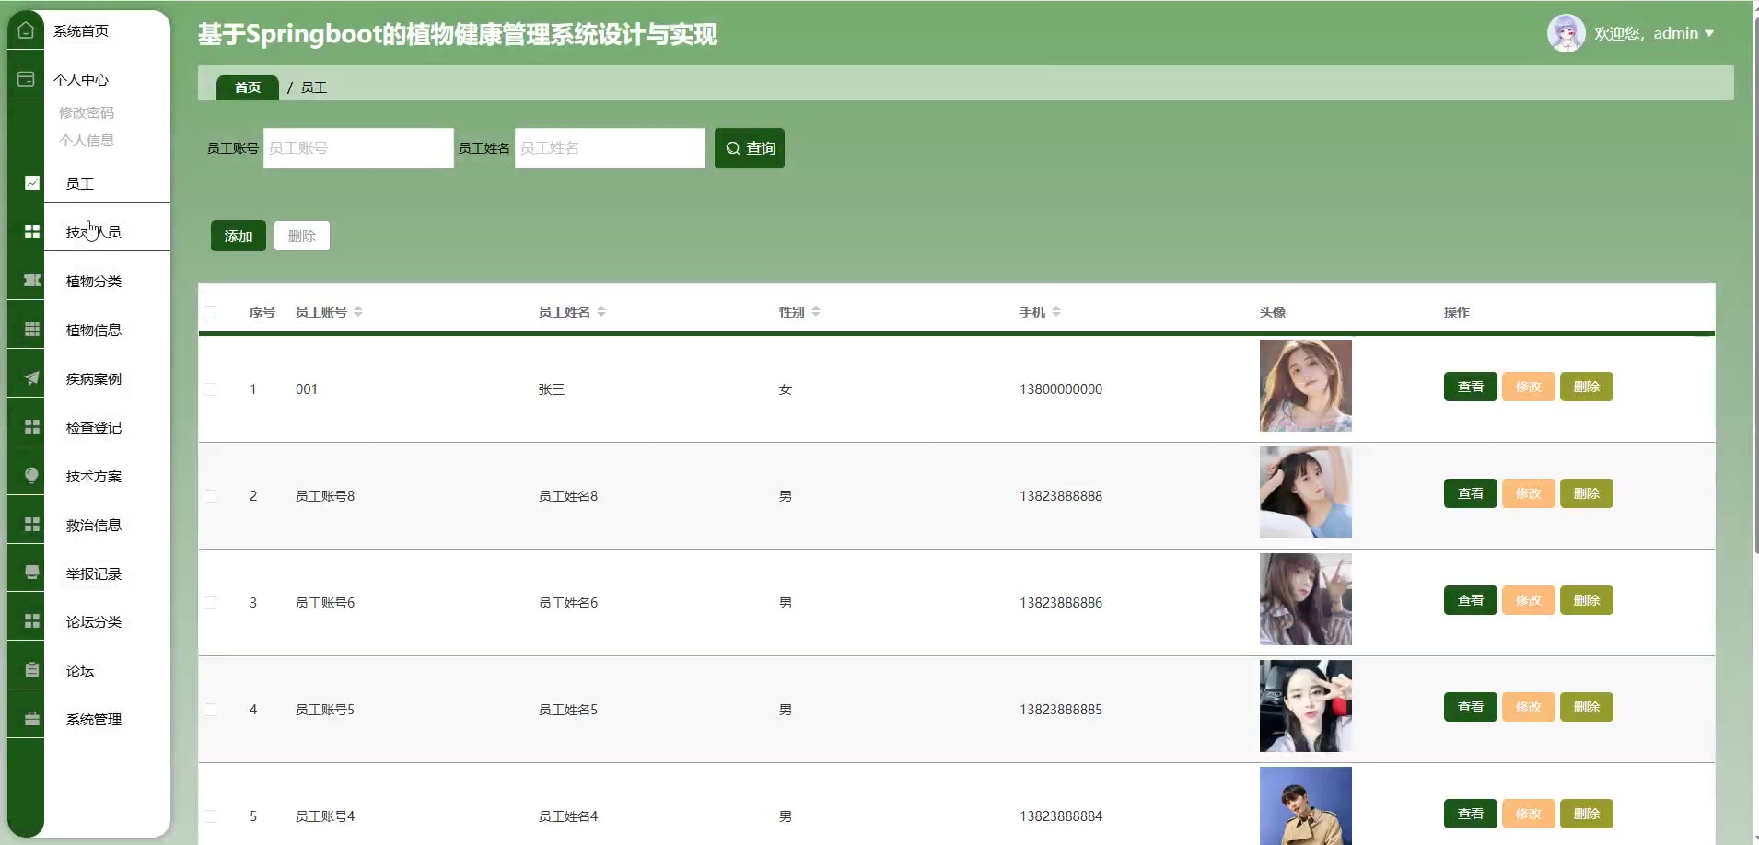
Task: Click the grid icon beside 植物信息
Action: point(32,330)
